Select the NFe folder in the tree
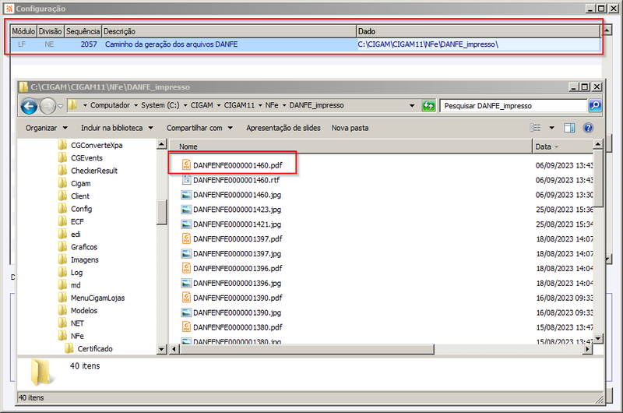 coord(71,336)
